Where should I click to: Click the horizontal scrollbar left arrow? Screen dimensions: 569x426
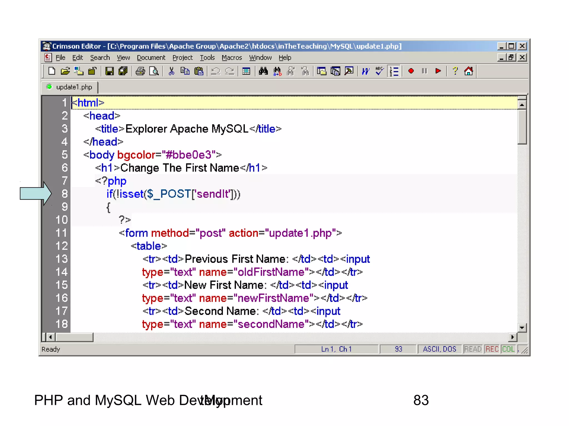(x=50, y=337)
